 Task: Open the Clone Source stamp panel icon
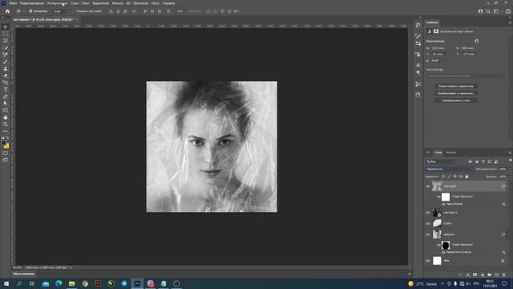(x=418, y=55)
